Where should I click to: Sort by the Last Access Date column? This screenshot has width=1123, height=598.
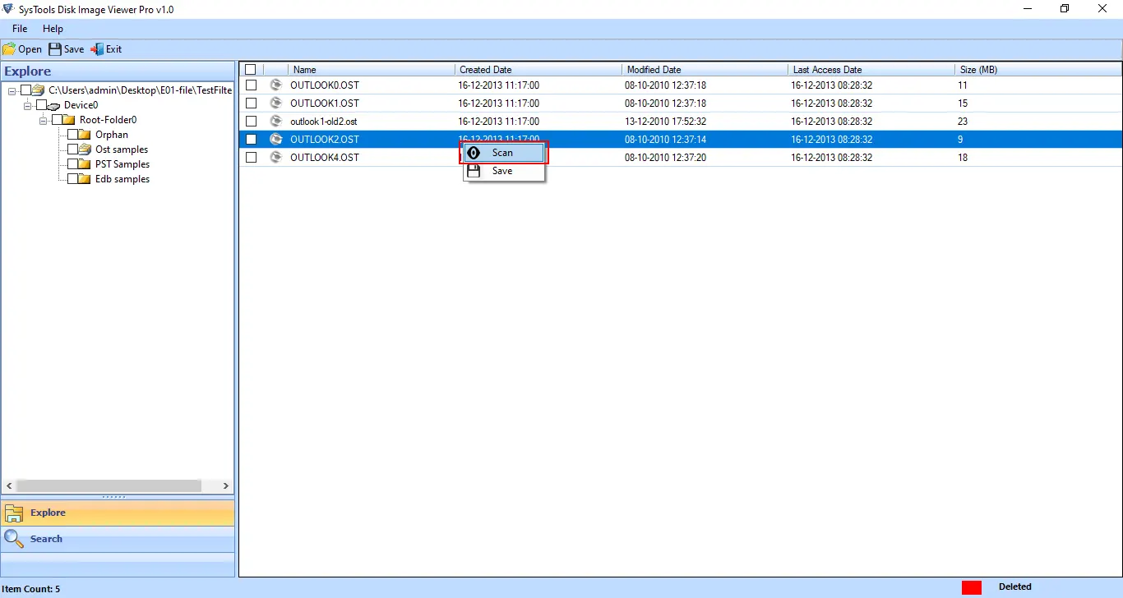click(x=871, y=70)
